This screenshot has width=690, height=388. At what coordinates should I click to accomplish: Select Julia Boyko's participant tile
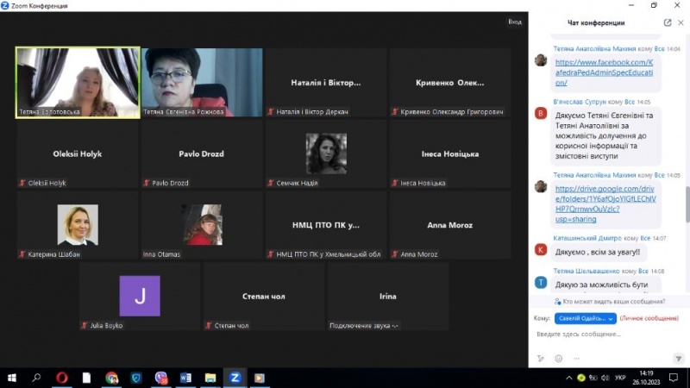click(x=140, y=297)
